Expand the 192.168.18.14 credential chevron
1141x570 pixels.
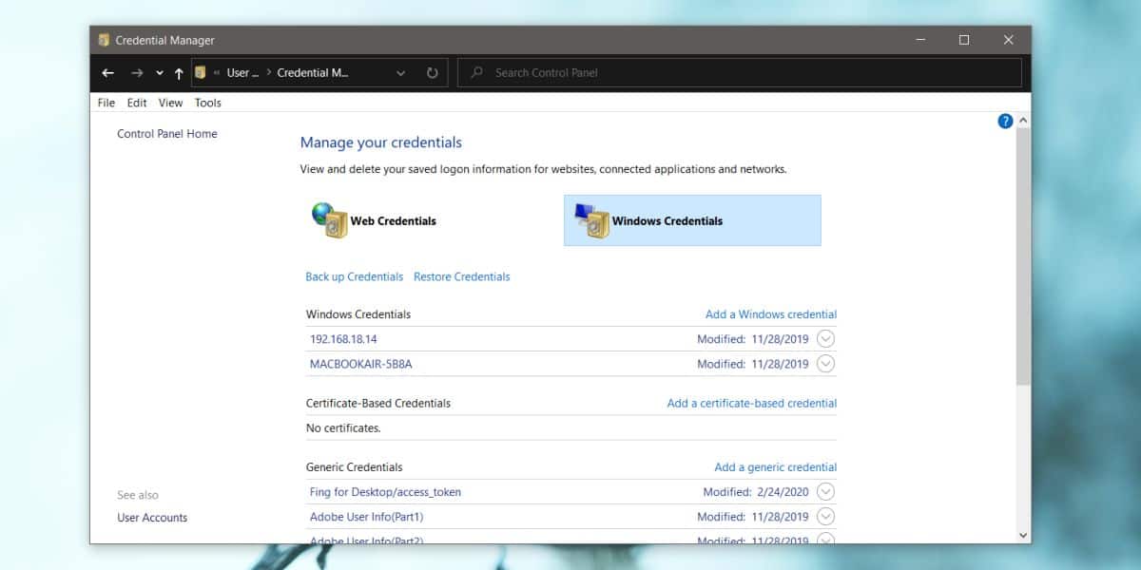click(825, 338)
